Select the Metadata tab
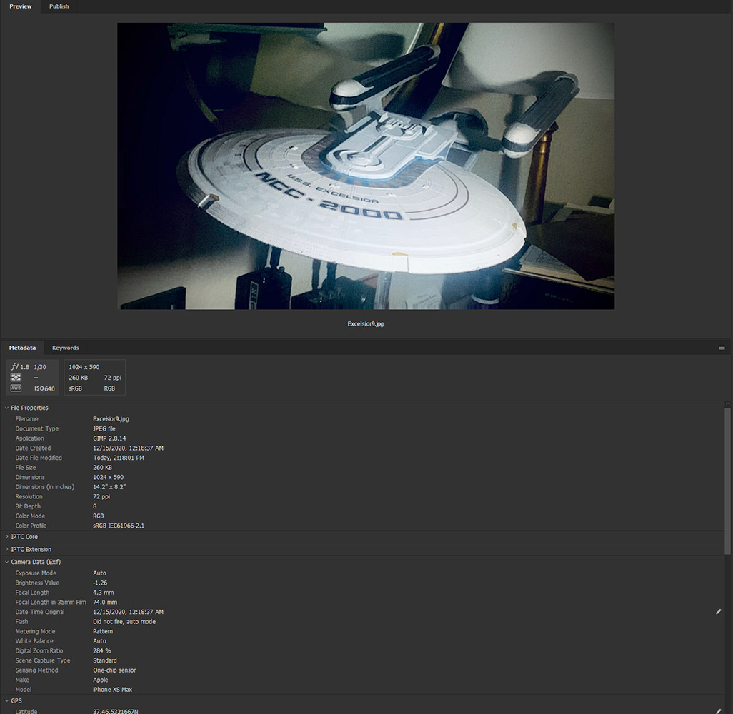The width and height of the screenshot is (733, 714). coord(22,348)
